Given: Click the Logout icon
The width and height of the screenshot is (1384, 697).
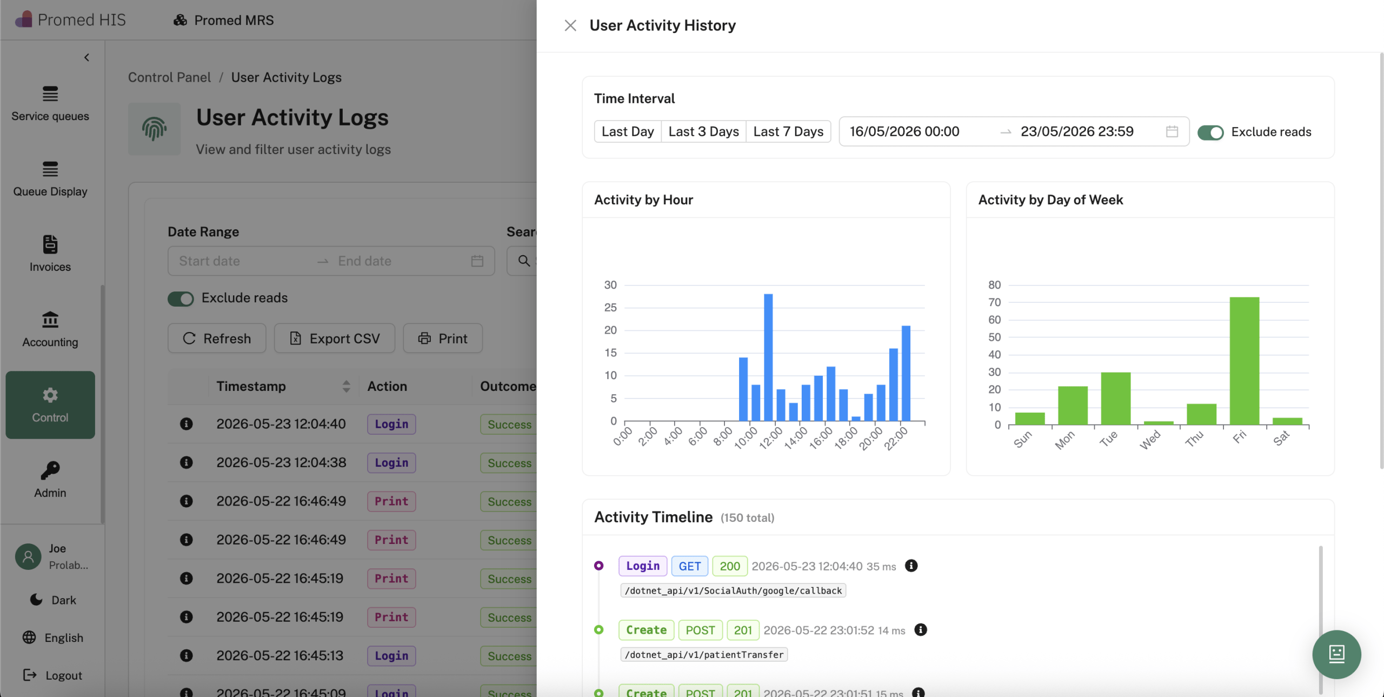Looking at the screenshot, I should tap(30, 675).
